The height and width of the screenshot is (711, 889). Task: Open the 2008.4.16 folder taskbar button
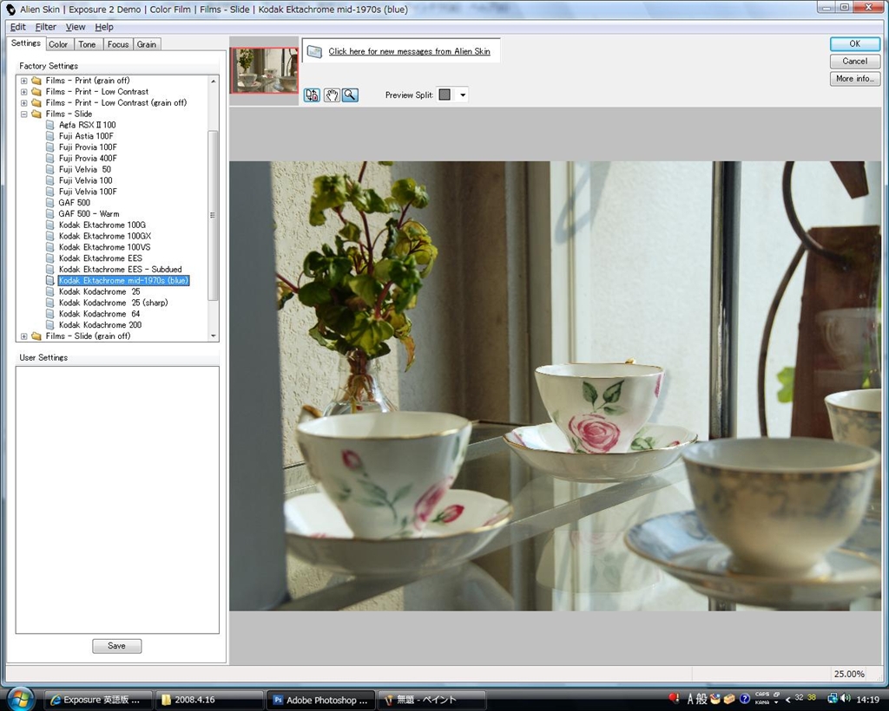click(x=210, y=701)
